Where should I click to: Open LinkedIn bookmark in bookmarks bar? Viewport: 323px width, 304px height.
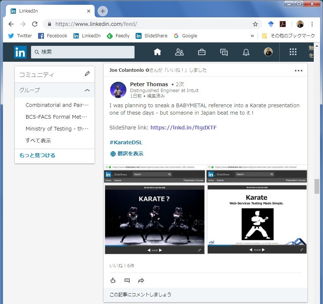tap(87, 36)
